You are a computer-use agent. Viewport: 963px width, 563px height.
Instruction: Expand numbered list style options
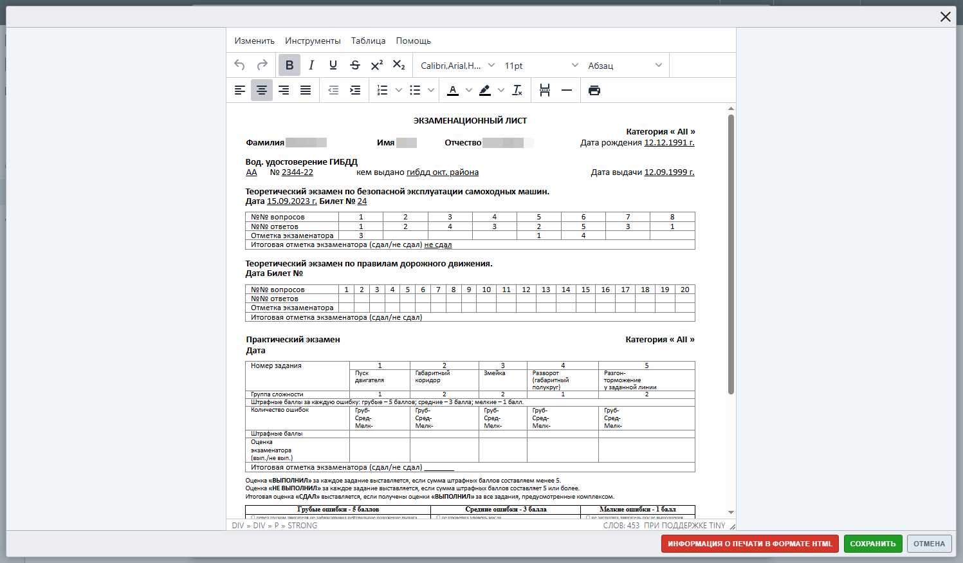399,90
